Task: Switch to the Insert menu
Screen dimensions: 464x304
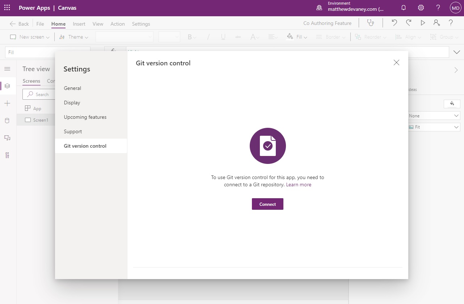Action: coord(79,24)
